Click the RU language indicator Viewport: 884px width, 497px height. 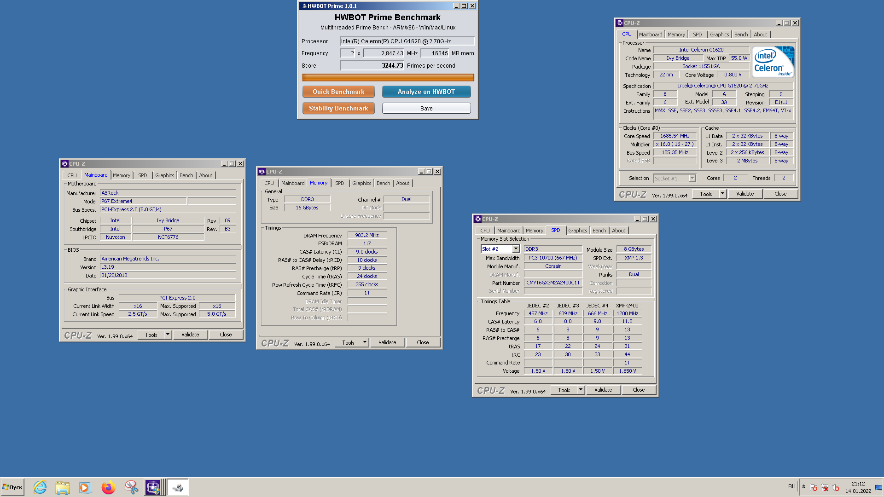point(792,486)
